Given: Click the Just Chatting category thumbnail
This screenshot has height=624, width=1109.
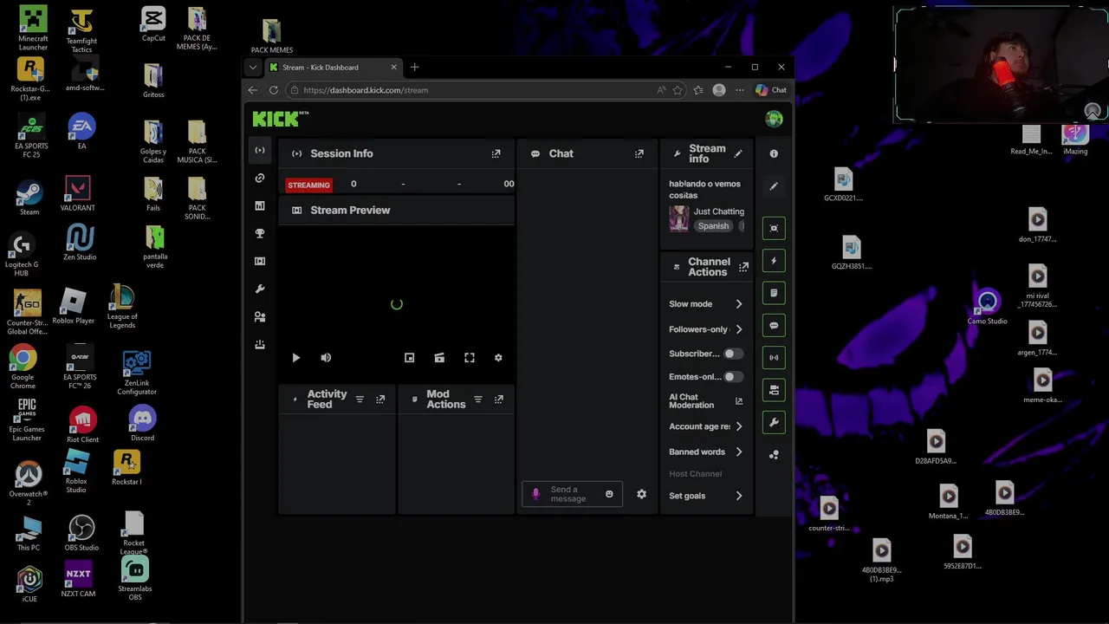Looking at the screenshot, I should pos(678,218).
